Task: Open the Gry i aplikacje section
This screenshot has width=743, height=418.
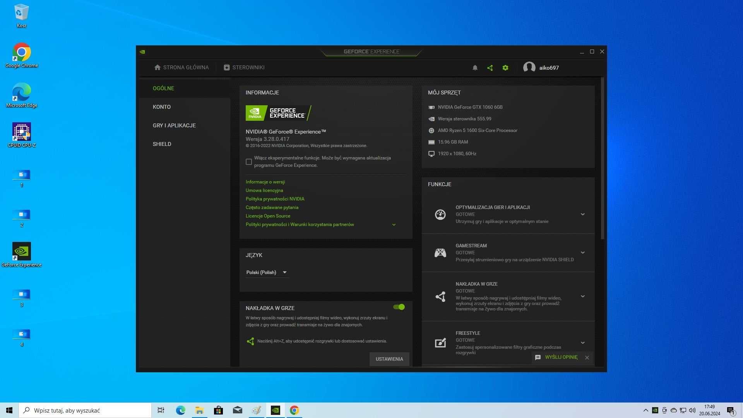Action: point(185,125)
